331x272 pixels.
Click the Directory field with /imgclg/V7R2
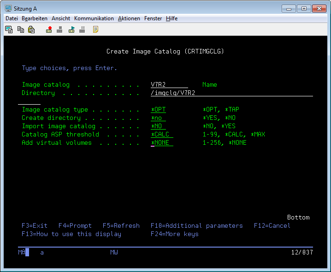(x=231, y=93)
